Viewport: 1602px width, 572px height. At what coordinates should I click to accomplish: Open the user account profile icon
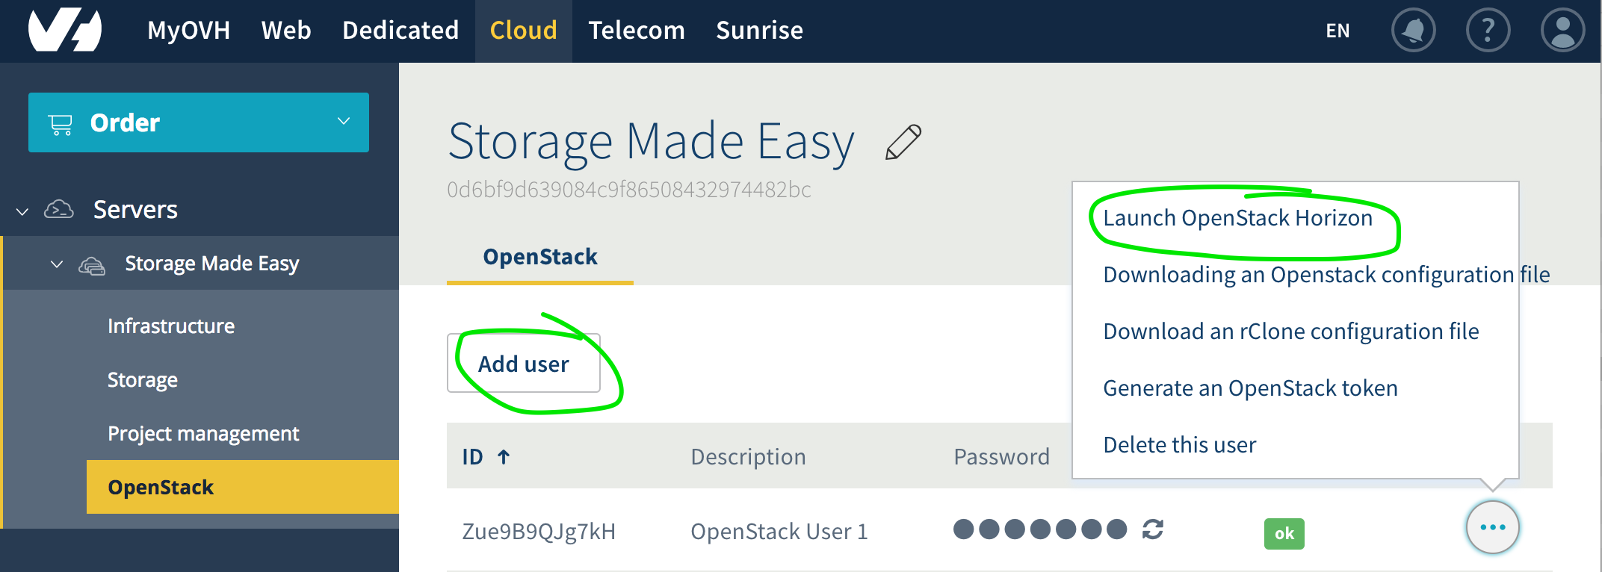1562,31
